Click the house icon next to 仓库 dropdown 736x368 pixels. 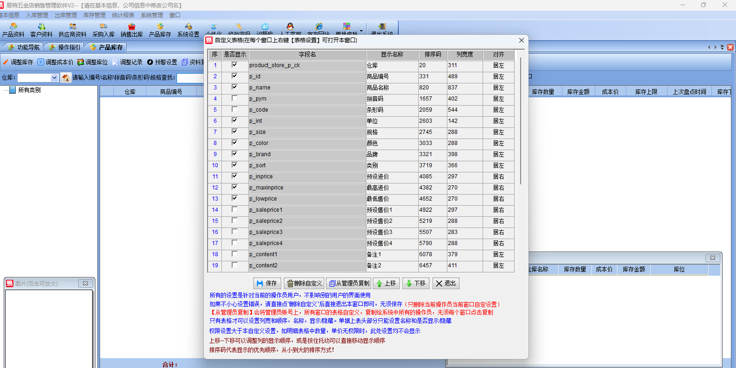tap(66, 78)
